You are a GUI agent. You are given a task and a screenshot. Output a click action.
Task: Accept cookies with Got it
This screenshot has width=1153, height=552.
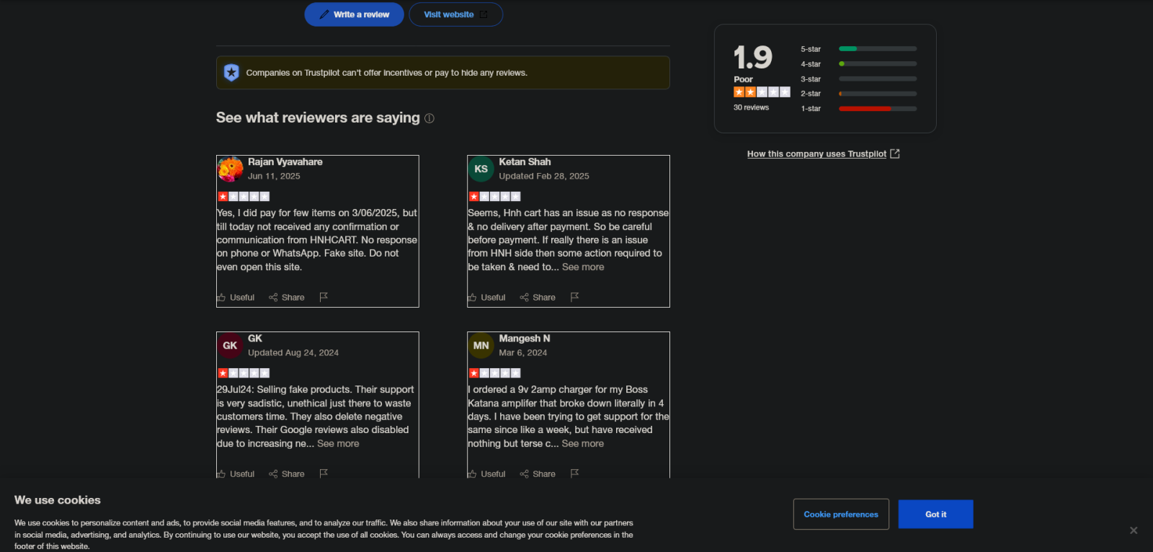[935, 515]
